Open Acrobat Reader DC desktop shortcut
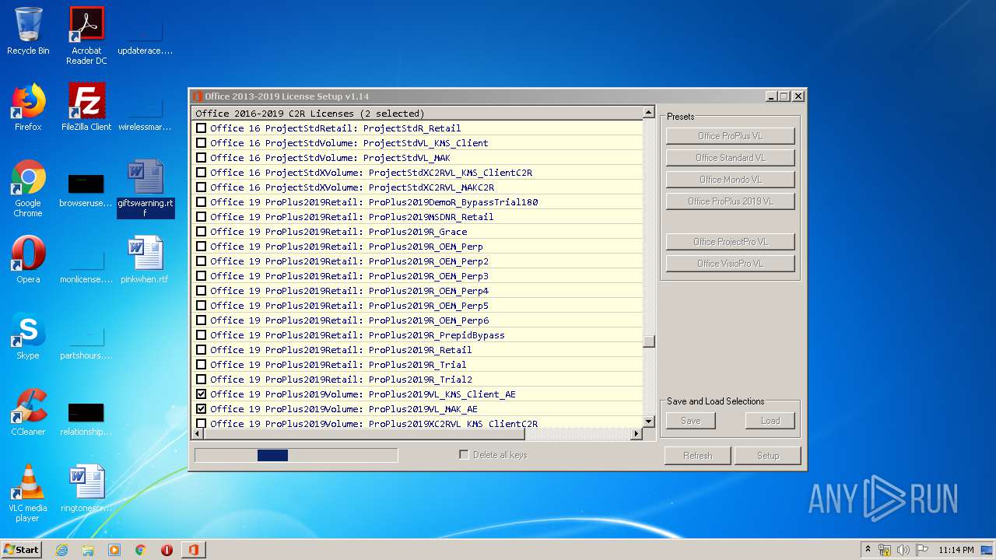This screenshot has height=560, width=996. click(x=86, y=36)
